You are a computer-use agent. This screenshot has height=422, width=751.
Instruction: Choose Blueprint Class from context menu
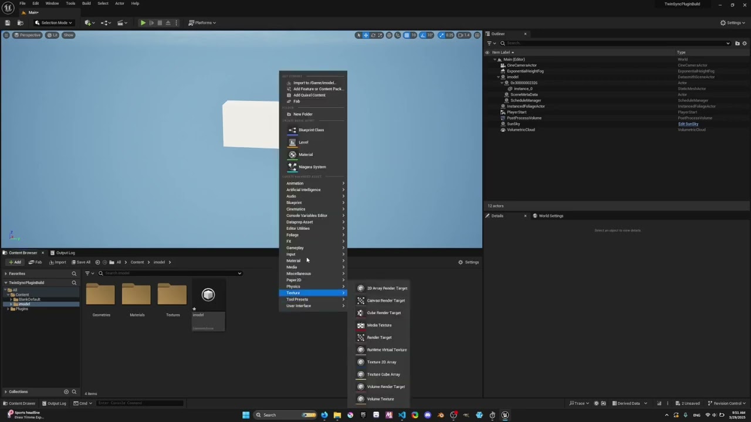click(x=313, y=130)
